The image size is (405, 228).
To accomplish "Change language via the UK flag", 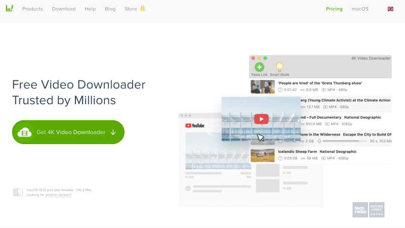I will (x=390, y=9).
